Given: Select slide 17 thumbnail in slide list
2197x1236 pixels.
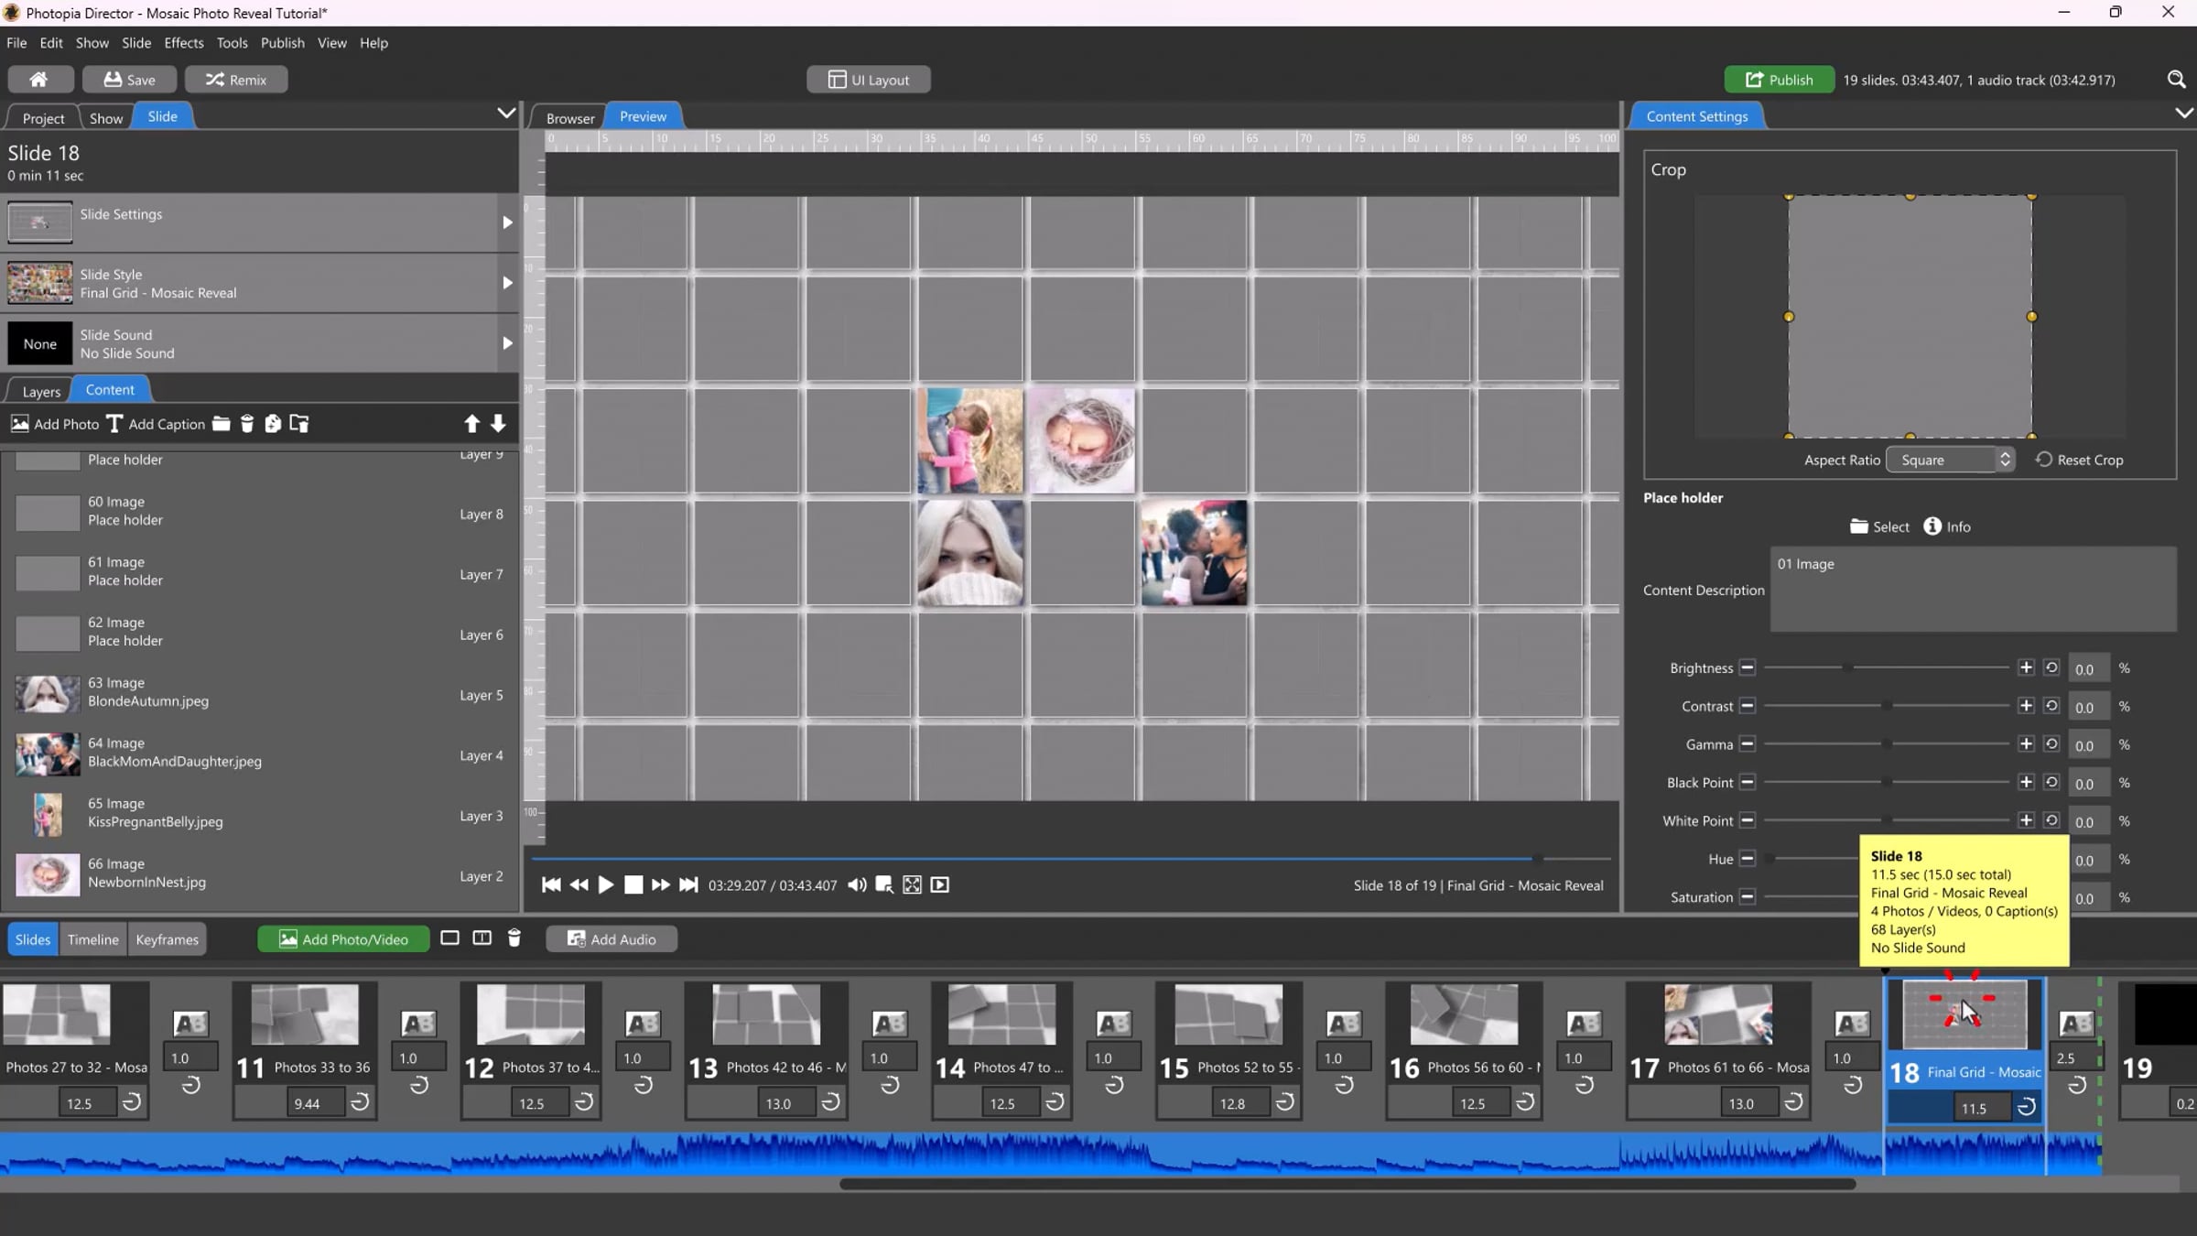Looking at the screenshot, I should click(1718, 1015).
